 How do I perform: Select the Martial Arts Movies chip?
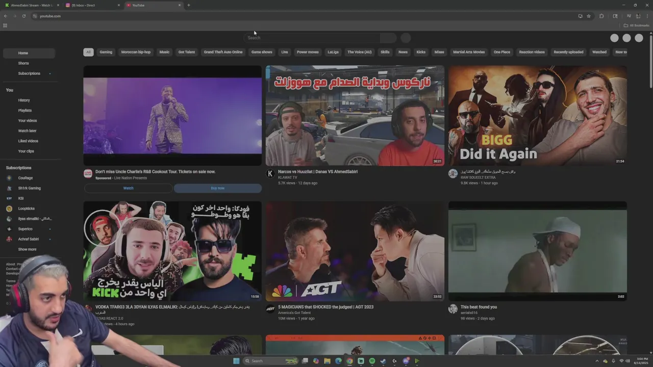[469, 52]
